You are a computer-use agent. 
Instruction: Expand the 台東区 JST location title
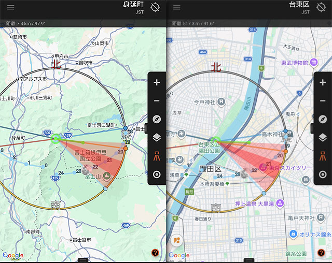pos(299,7)
